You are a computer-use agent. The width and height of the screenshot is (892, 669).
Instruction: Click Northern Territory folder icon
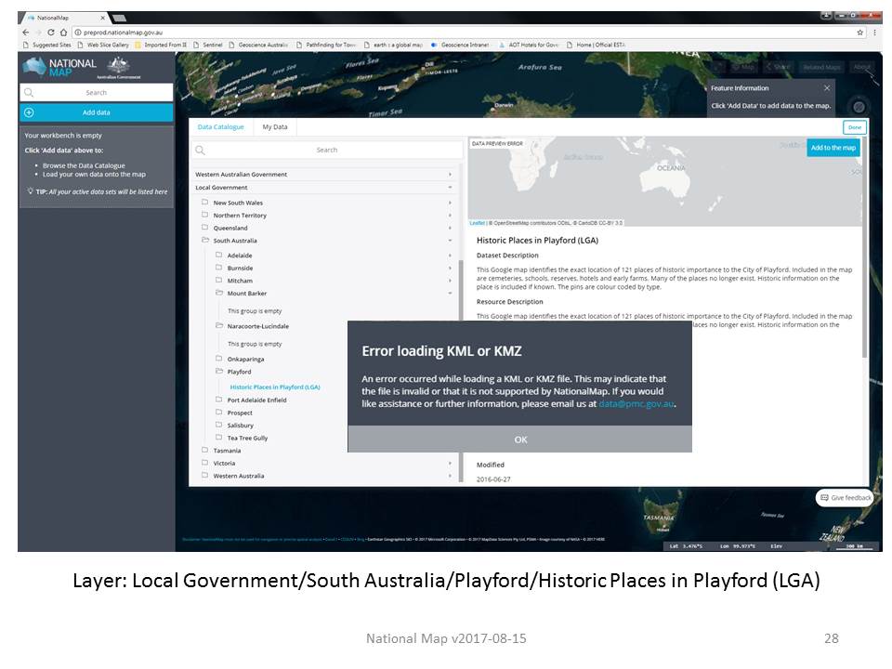tap(204, 215)
